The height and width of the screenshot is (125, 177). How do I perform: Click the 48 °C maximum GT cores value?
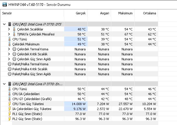tap(129, 99)
